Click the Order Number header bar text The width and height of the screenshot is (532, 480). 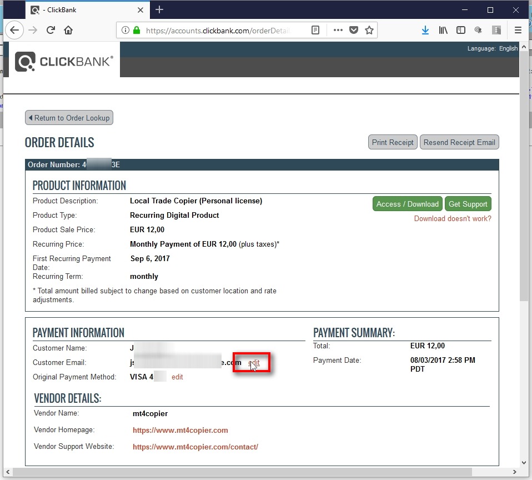pos(74,164)
